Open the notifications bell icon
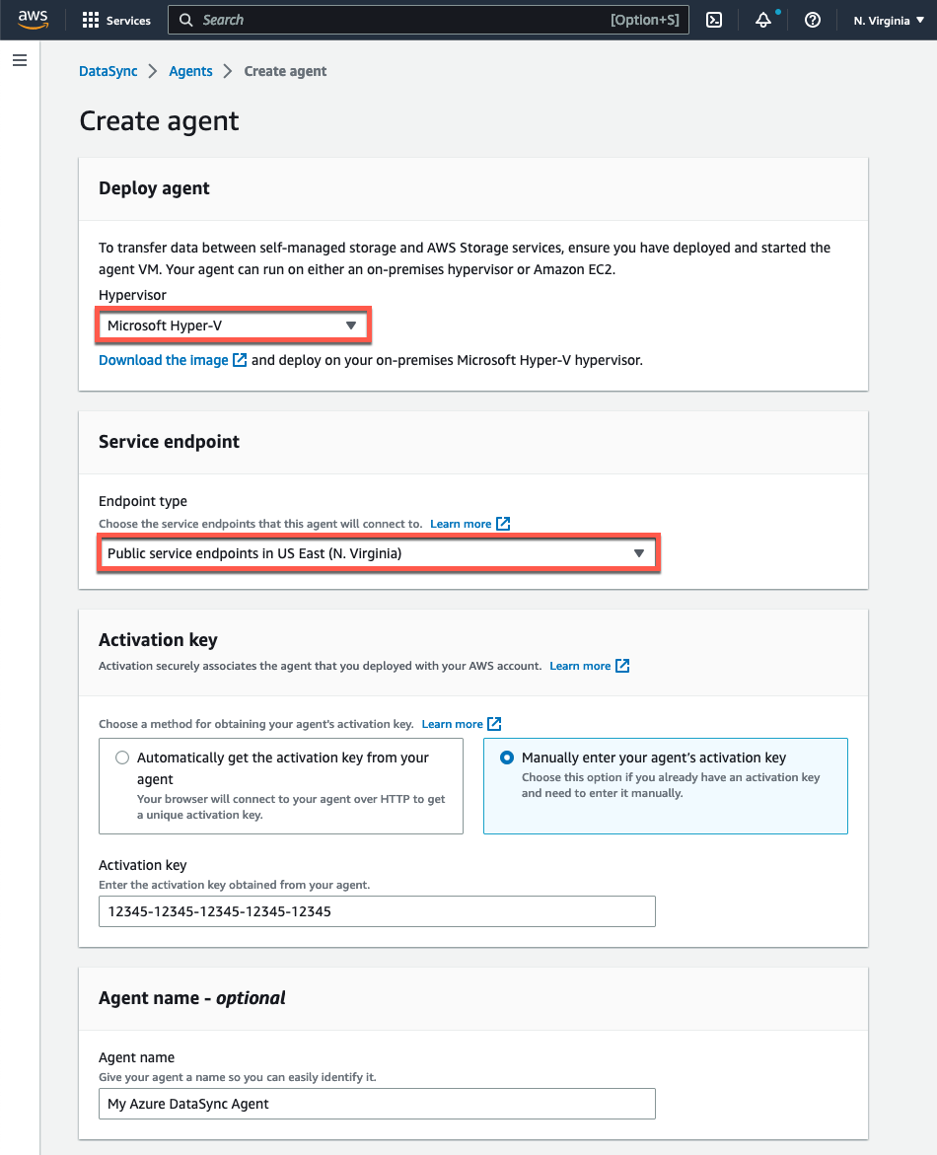This screenshot has width=937, height=1155. point(763,20)
